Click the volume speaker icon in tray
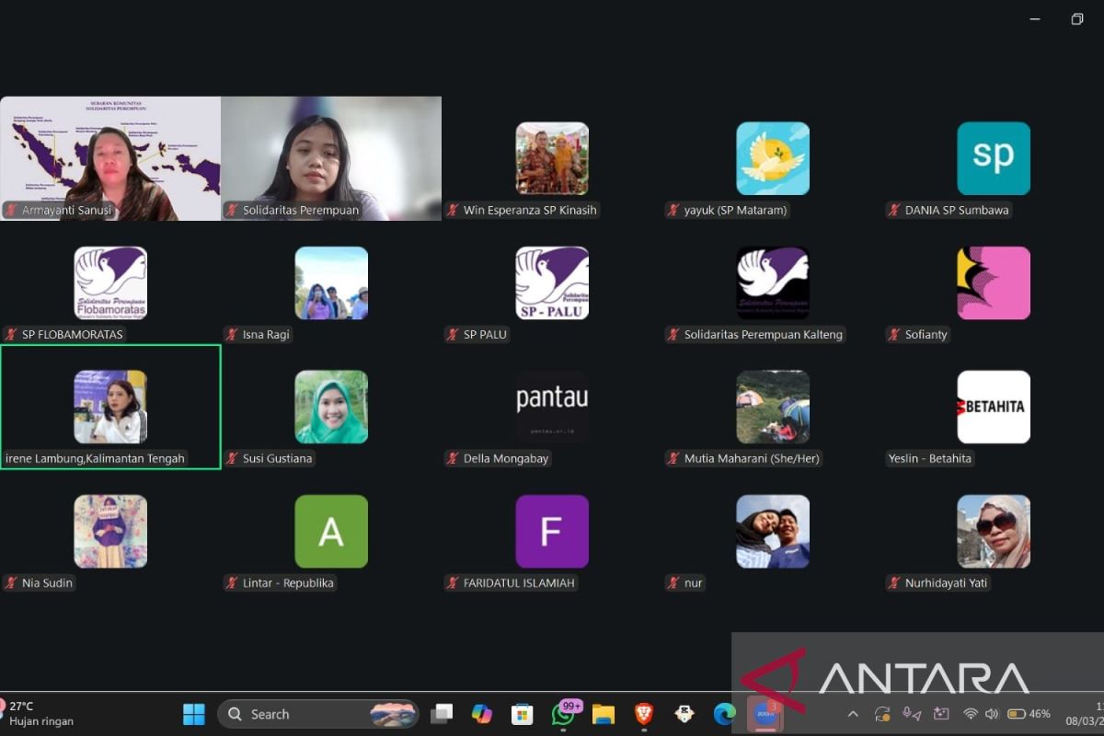 coord(991,714)
